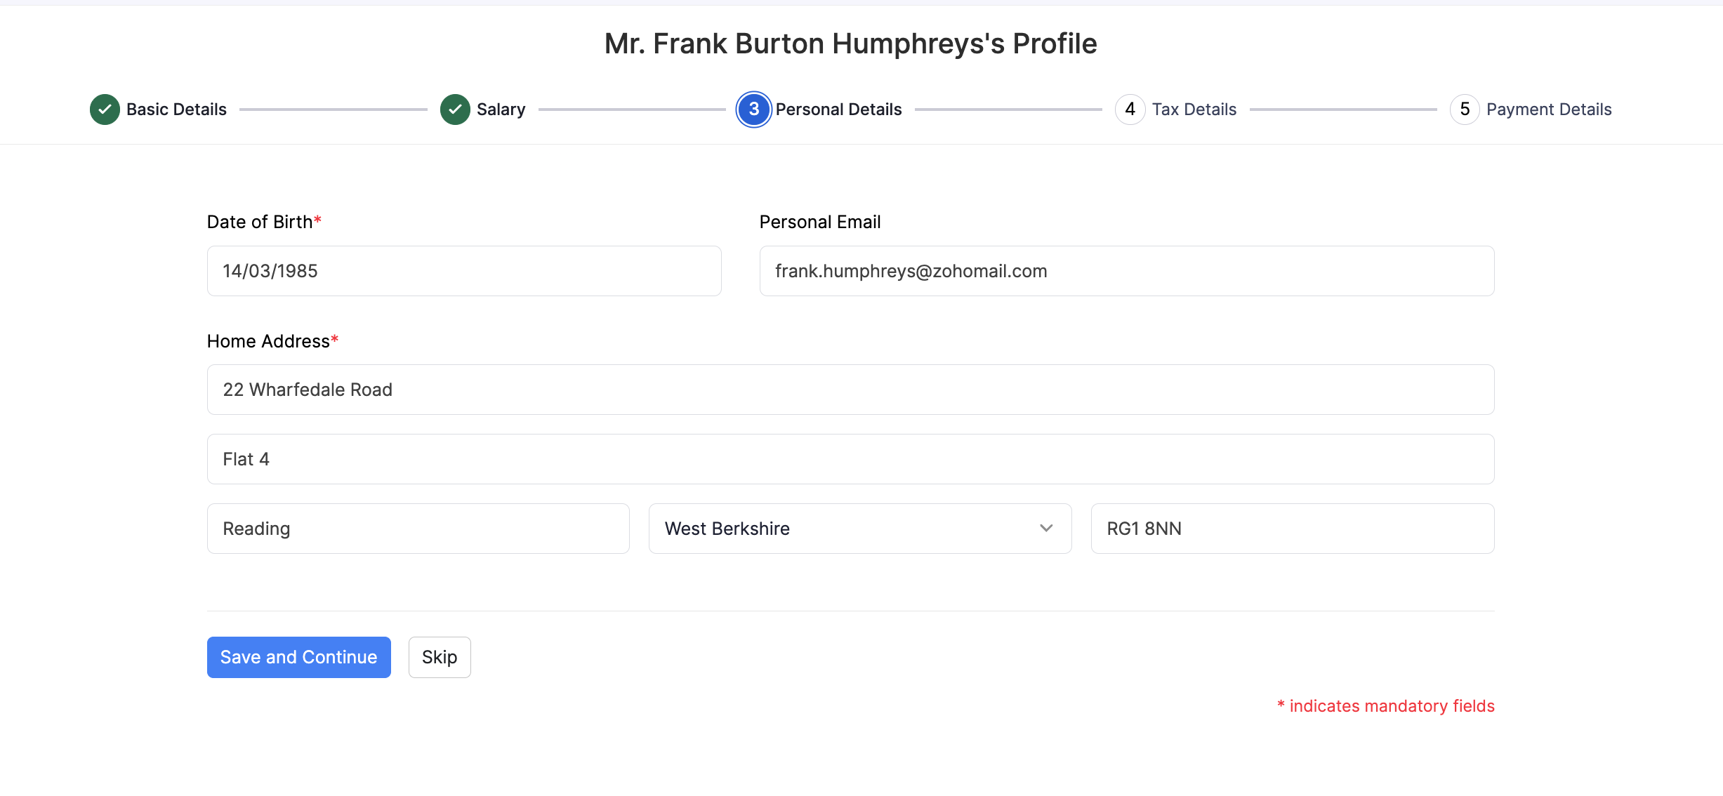
Task: Click the 'indicates mandatory fields' note
Action: point(1385,706)
